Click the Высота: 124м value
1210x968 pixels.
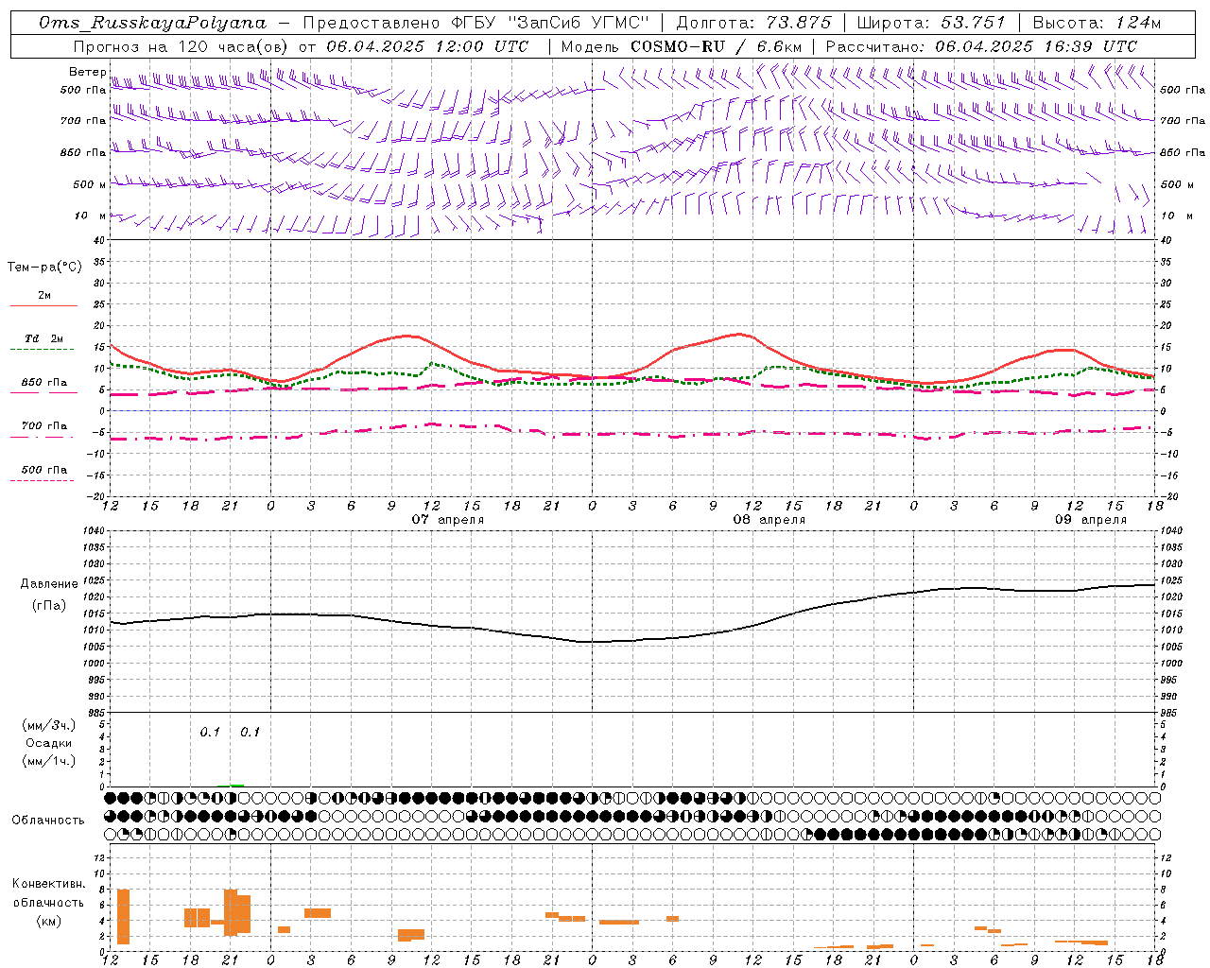(1097, 23)
